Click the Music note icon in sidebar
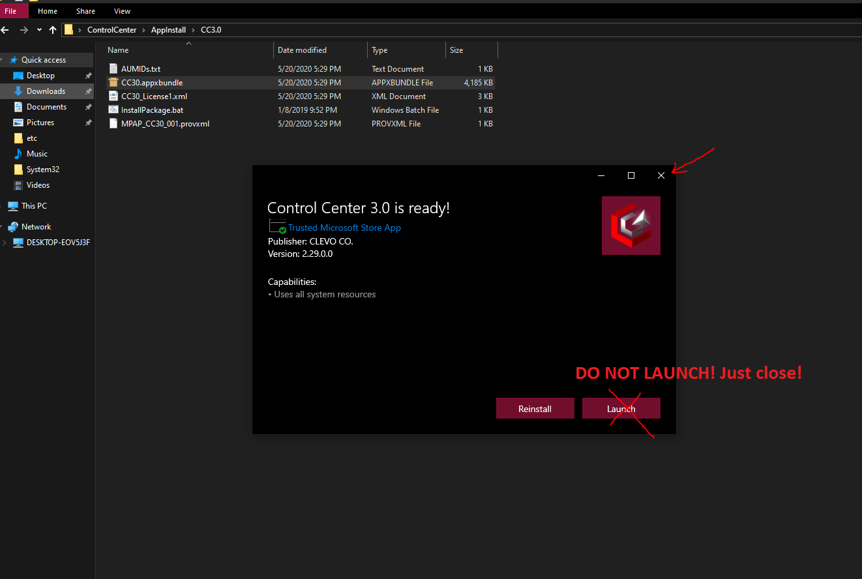 18,154
